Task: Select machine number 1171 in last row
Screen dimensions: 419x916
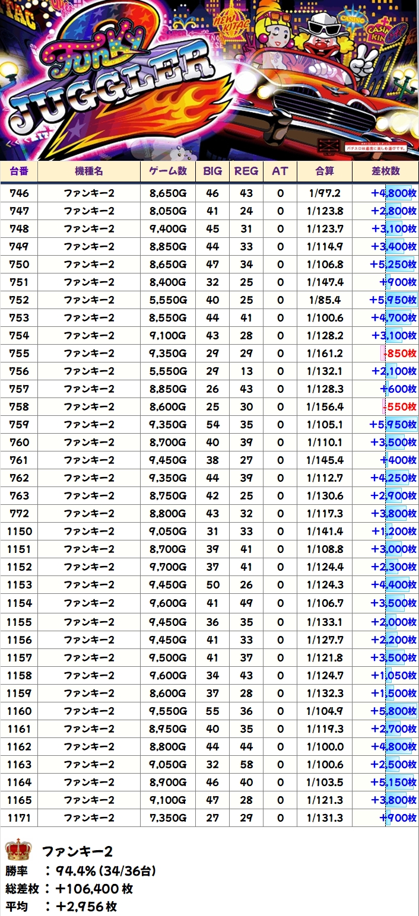Action: coord(19,818)
